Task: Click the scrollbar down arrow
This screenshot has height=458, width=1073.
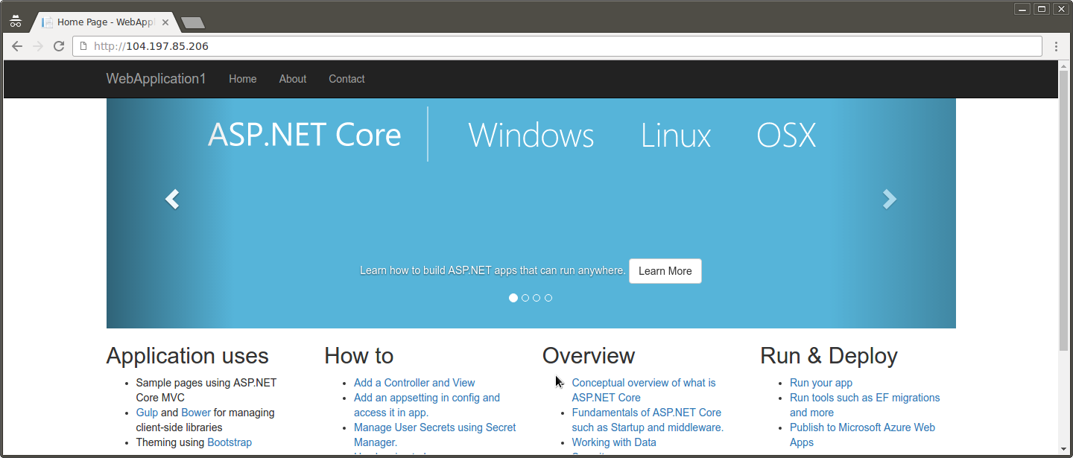Action: point(1063,449)
